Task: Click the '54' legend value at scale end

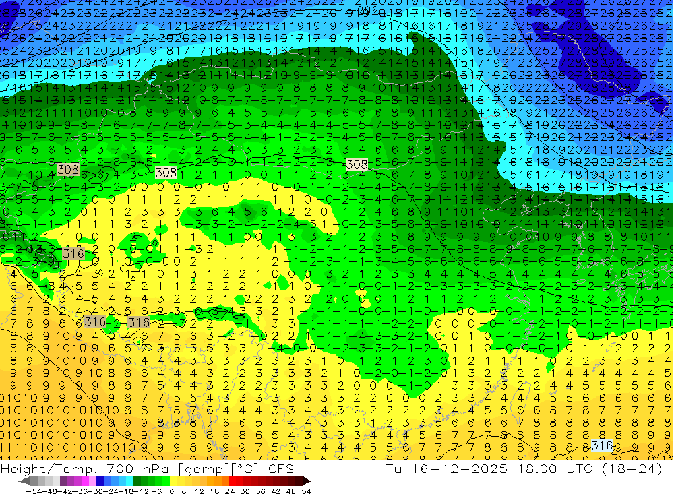Action: tap(306, 491)
